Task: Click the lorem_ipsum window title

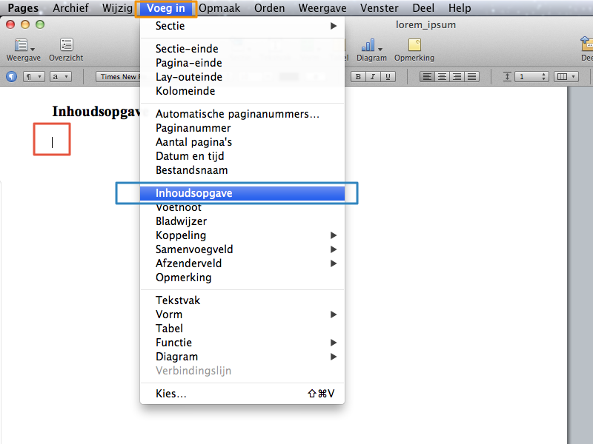Action: [425, 25]
